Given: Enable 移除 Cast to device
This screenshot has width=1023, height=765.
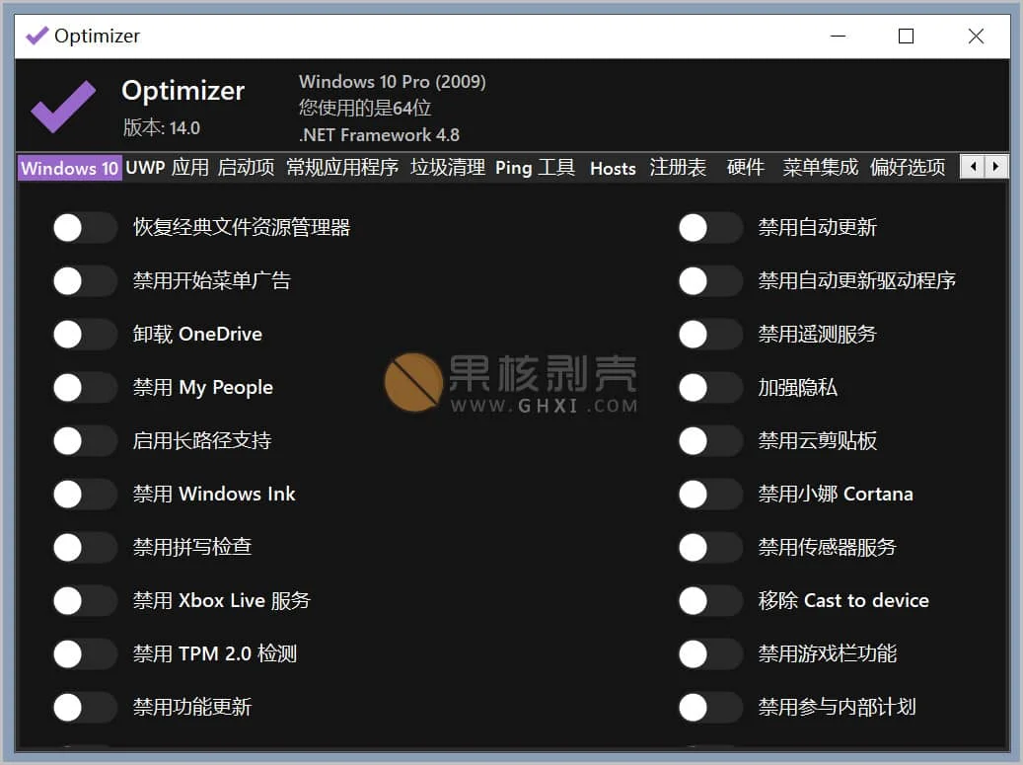Looking at the screenshot, I should coord(709,600).
